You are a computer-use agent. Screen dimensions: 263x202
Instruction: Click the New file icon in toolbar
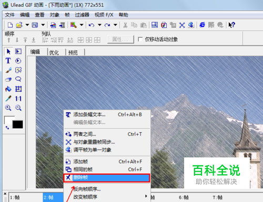(x=10, y=25)
